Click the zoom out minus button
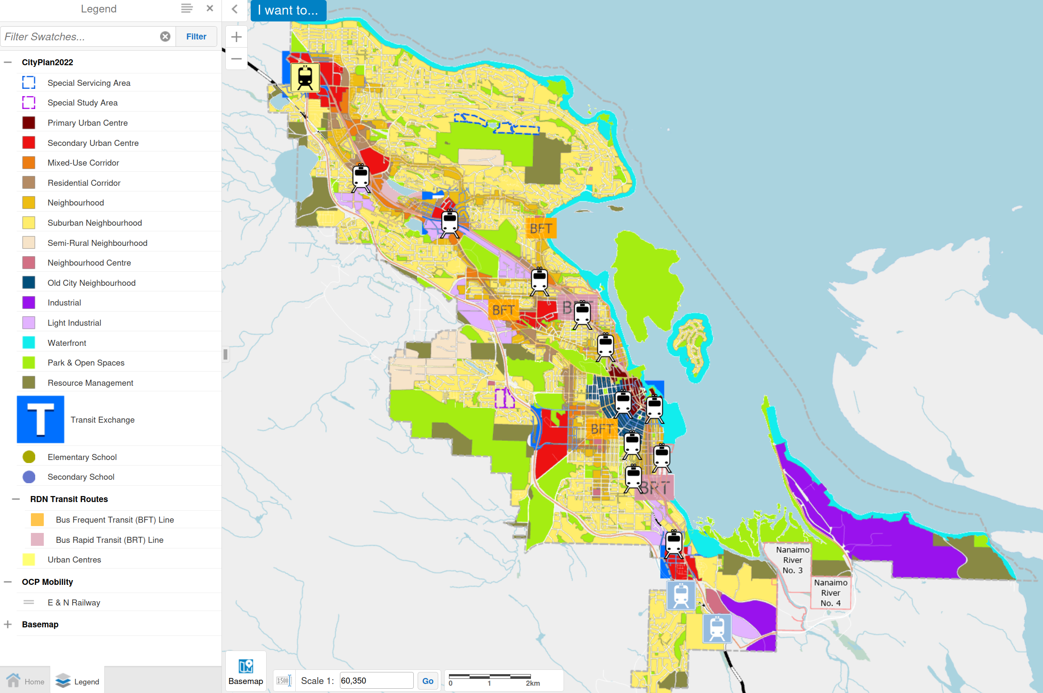Viewport: 1043px width, 693px height. (236, 59)
